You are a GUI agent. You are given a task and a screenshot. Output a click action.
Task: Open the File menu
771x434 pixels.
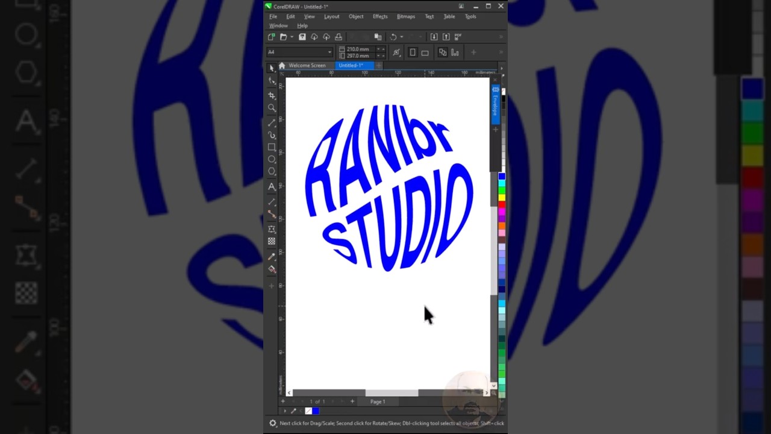coord(273,16)
